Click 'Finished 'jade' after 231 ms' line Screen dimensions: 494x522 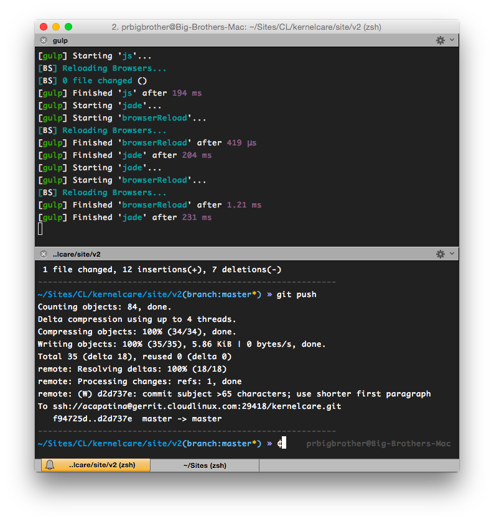tap(125, 217)
